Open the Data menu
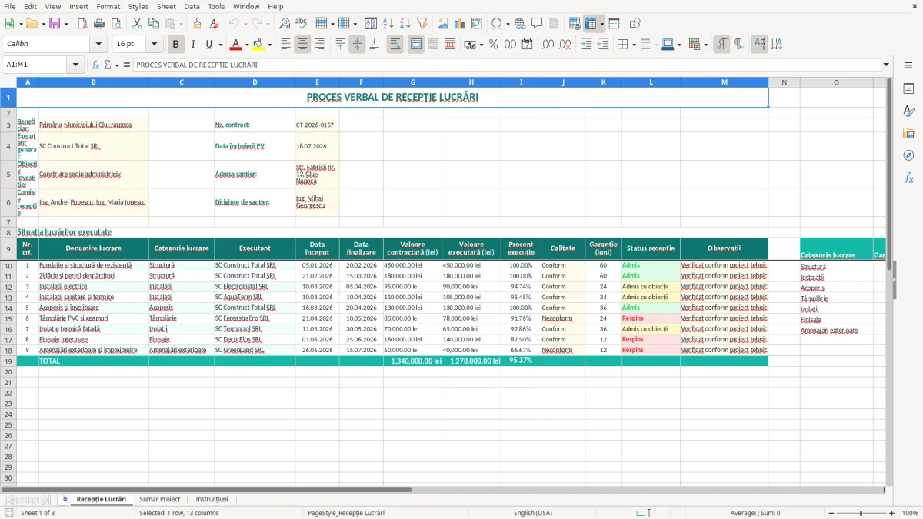The width and height of the screenshot is (923, 519). pyautogui.click(x=192, y=6)
